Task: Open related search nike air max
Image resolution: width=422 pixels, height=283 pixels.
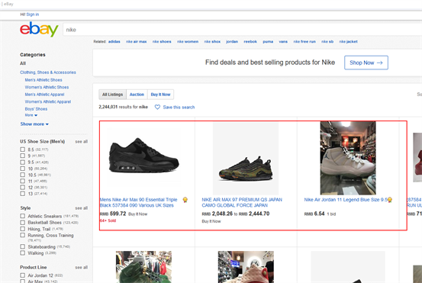Action: point(136,41)
